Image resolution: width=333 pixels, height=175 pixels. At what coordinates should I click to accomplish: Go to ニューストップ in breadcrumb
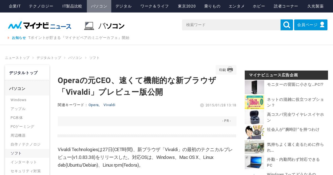tap(17, 58)
